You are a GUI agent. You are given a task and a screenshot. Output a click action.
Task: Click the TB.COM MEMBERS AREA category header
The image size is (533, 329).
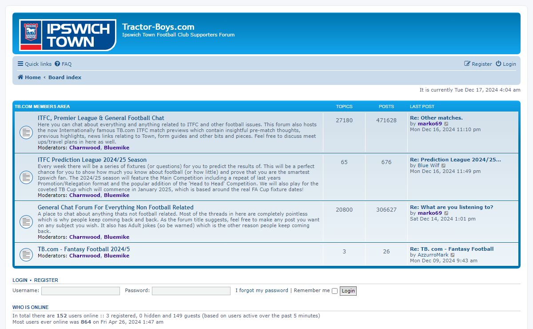coord(42,107)
